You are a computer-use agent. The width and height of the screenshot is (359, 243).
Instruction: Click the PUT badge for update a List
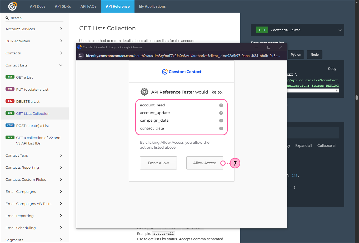pos(10,89)
